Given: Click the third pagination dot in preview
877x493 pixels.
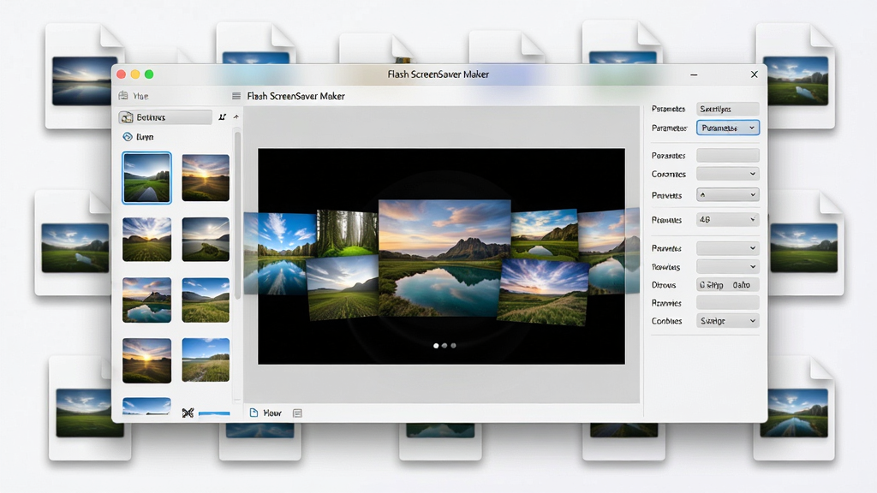Looking at the screenshot, I should click(x=453, y=346).
